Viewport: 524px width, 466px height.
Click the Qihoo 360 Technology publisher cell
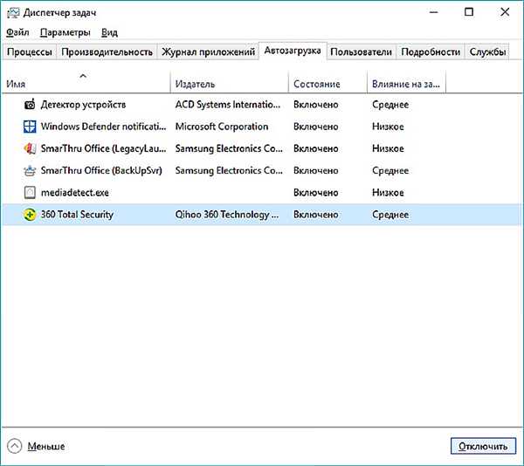(226, 215)
